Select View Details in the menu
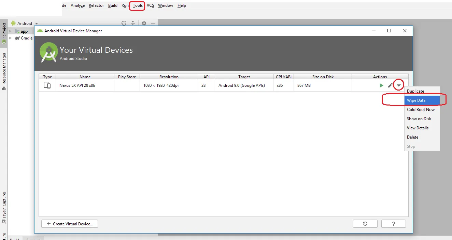The image size is (452, 240). 422,128
